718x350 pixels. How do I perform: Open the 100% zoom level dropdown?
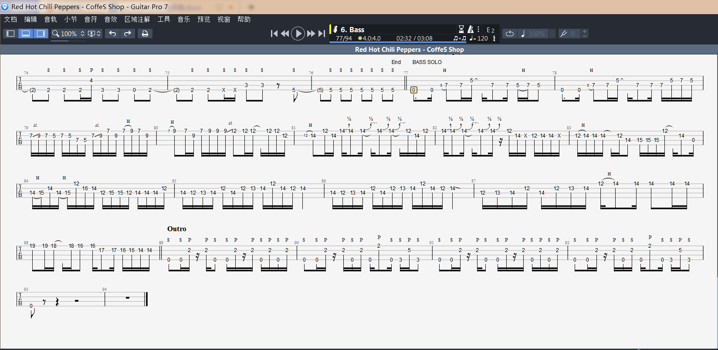[69, 34]
